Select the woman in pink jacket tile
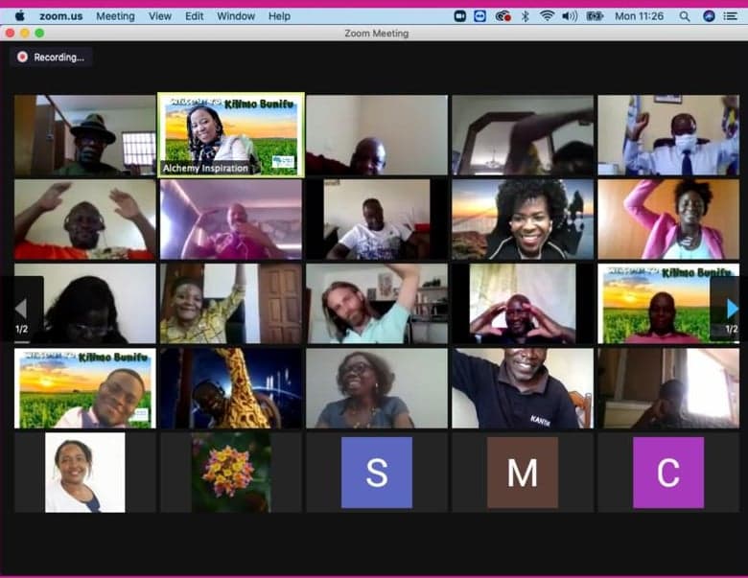 (x=668, y=220)
